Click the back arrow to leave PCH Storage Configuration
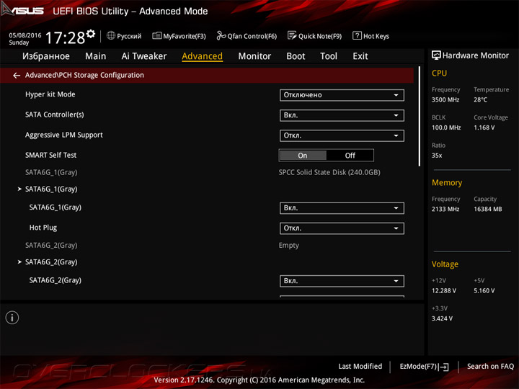 coord(17,76)
